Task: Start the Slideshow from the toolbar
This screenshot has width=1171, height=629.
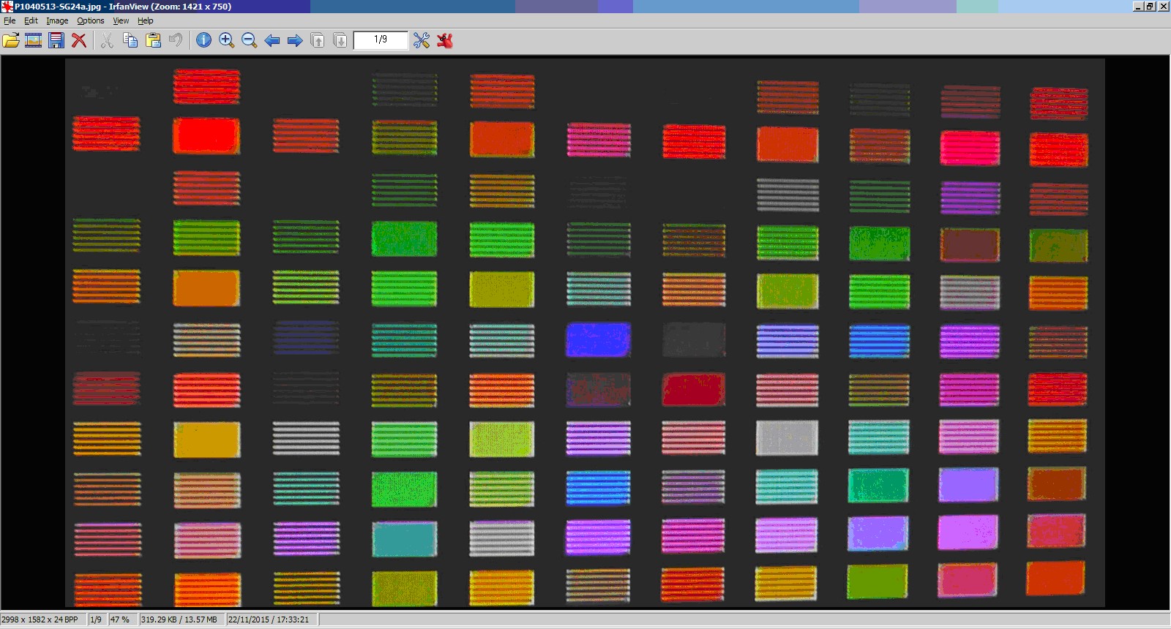Action: pos(34,40)
